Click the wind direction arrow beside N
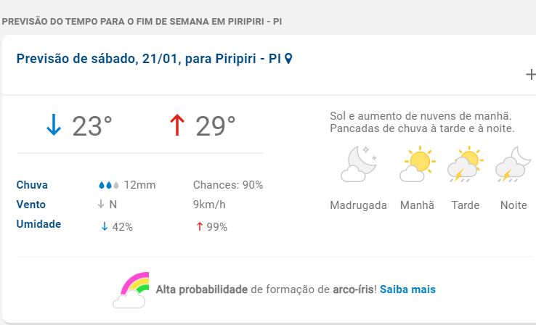This screenshot has height=325, width=536. 101,205
